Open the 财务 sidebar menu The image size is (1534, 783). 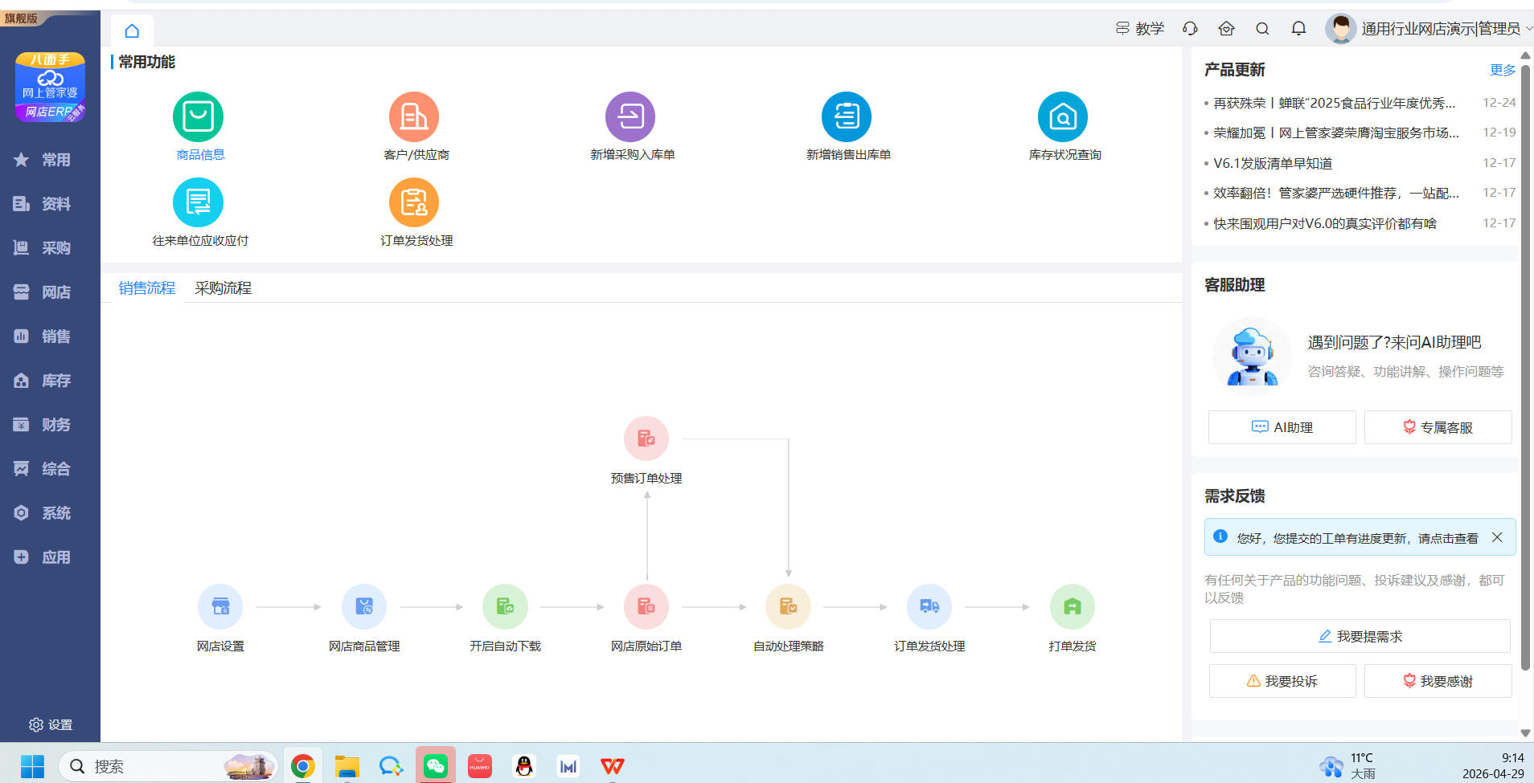pos(50,425)
